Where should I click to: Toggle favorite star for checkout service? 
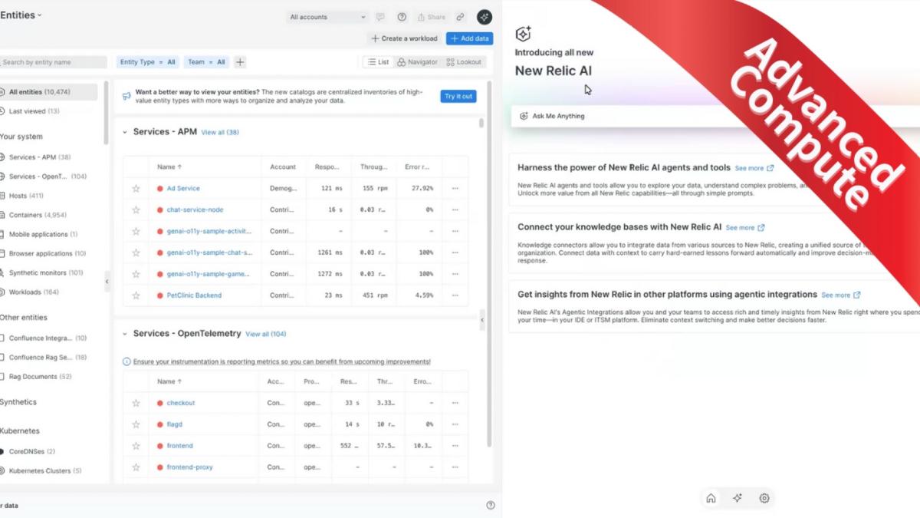(136, 403)
